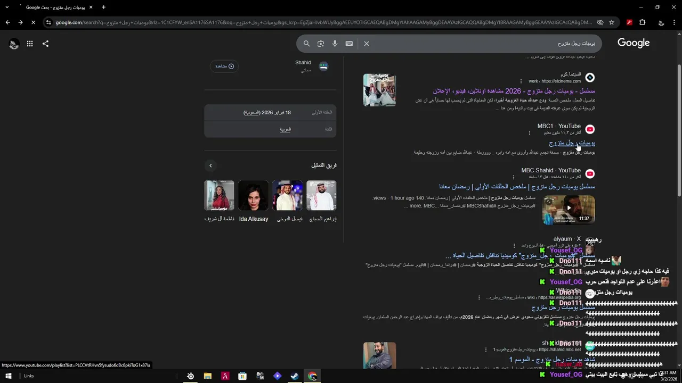The image size is (682, 383).
Task: Click the eye-slash icon in address bar
Action: (x=600, y=22)
